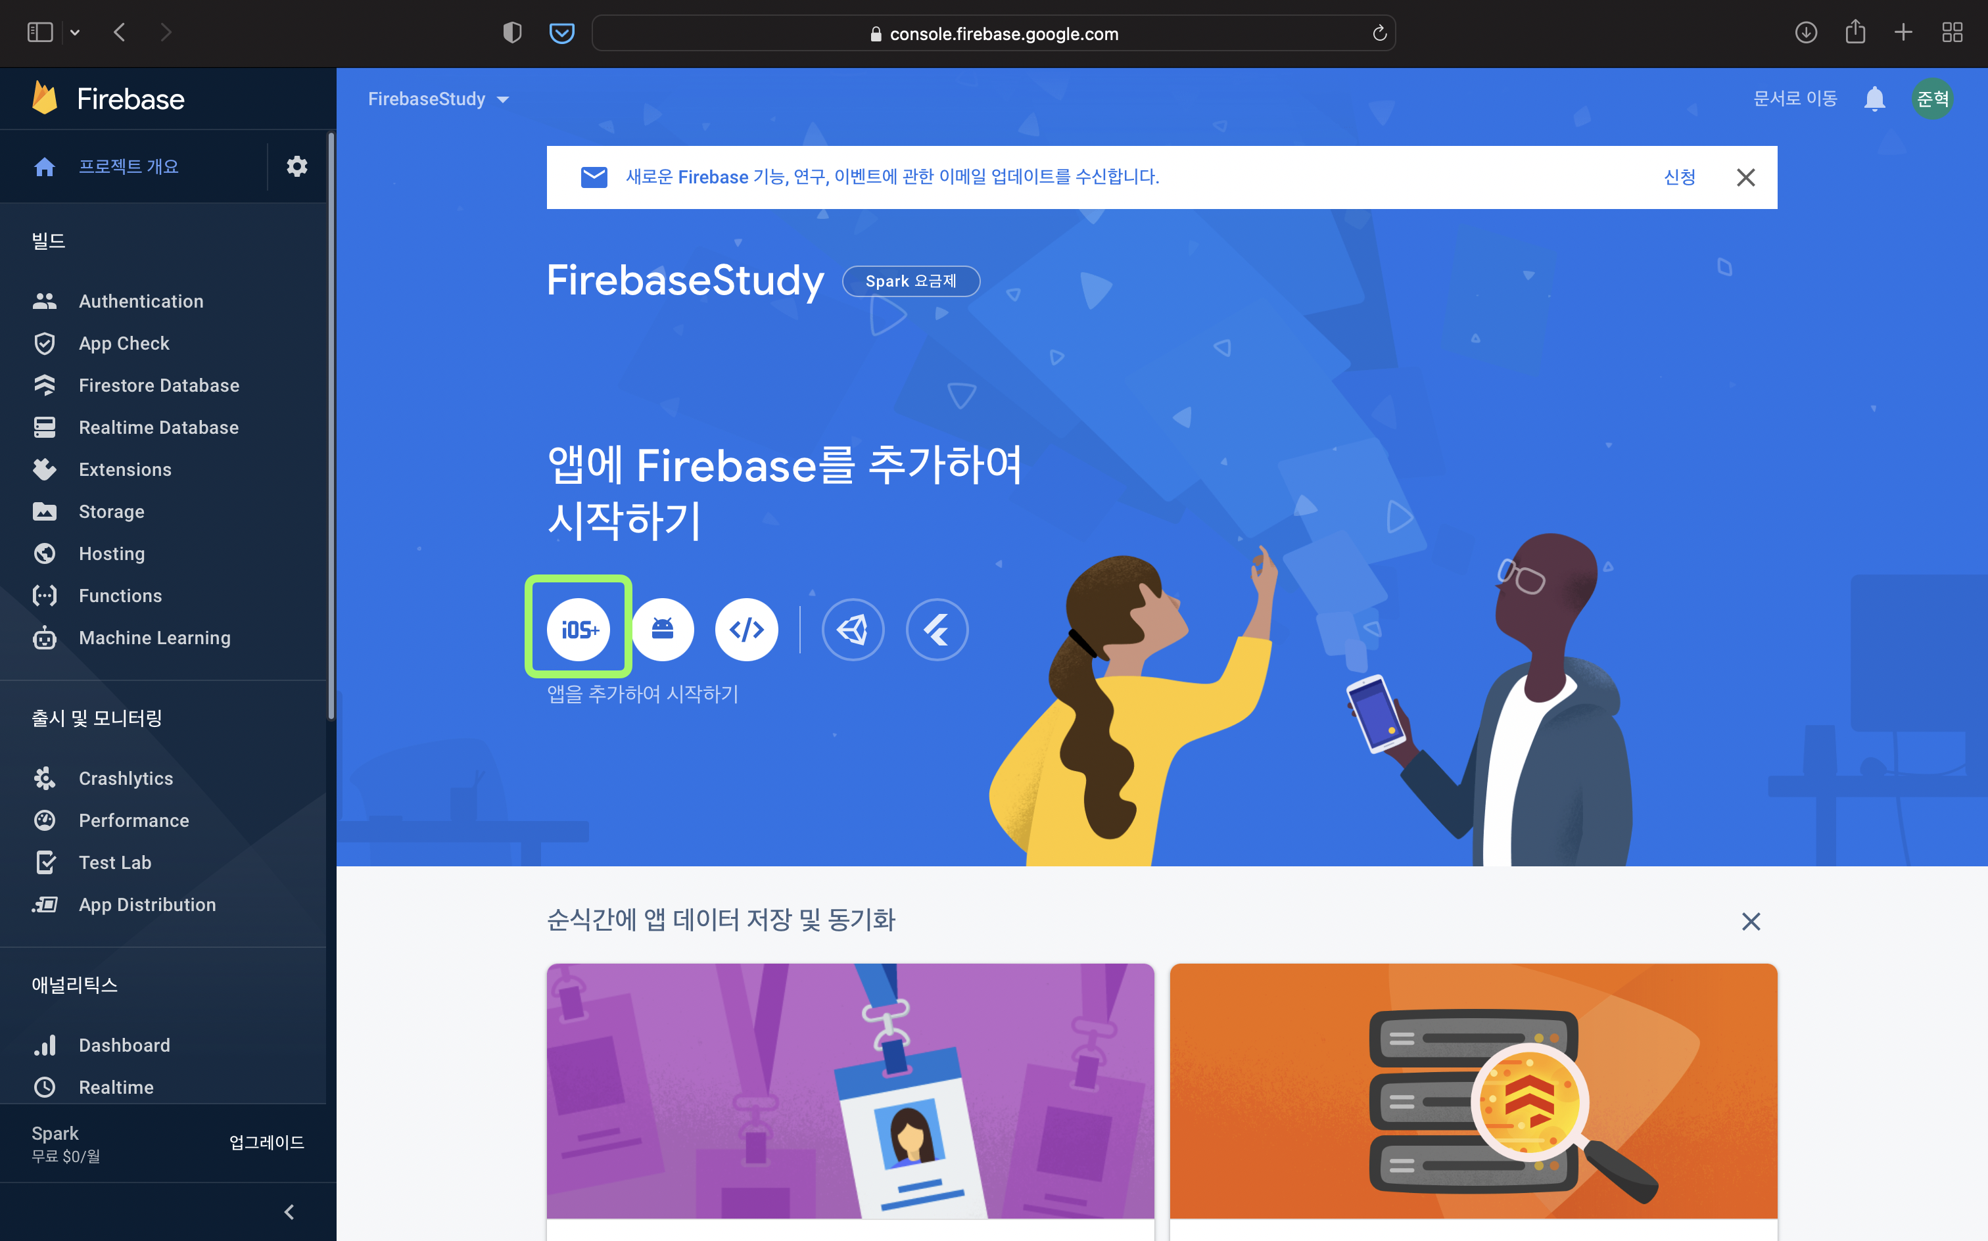
Task: Open Safari sidebar options dropdown arrow
Action: 75,33
